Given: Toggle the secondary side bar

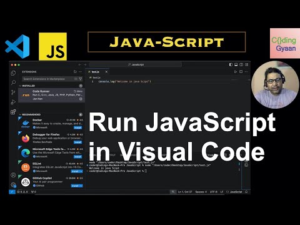Looking at the screenshot, I should pyautogui.click(x=241, y=65).
